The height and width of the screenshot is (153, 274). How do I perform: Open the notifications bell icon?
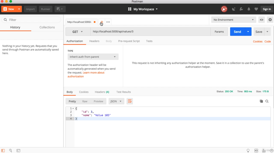249,9
